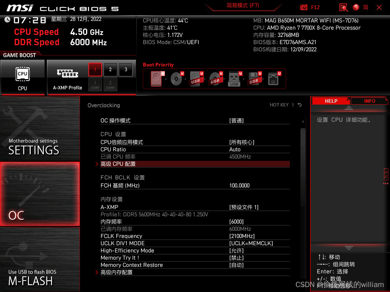Click the back arrow next to HOT KEY

pos(300,105)
